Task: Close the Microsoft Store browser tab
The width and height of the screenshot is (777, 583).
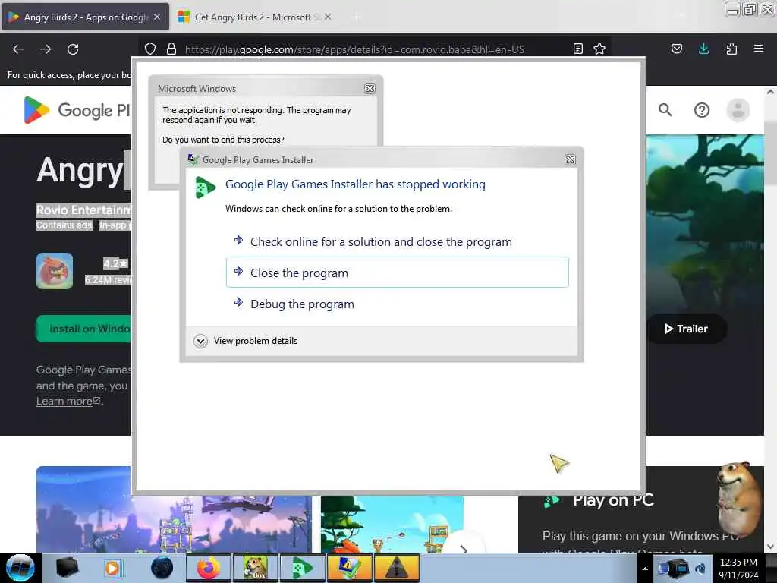Action: (328, 17)
